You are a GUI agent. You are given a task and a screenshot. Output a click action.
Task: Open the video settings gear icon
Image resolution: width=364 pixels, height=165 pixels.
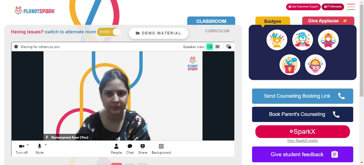click(x=16, y=47)
